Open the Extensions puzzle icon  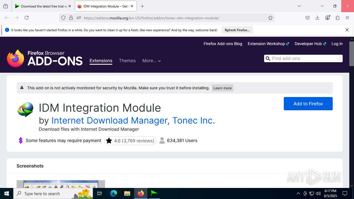click(x=337, y=18)
